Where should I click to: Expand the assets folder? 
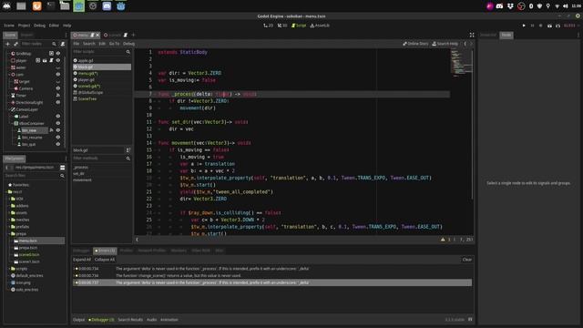click(9, 212)
